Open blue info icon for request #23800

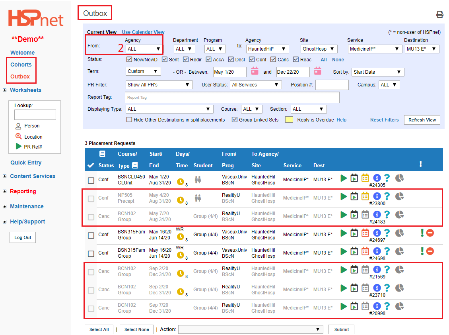pyautogui.click(x=377, y=196)
